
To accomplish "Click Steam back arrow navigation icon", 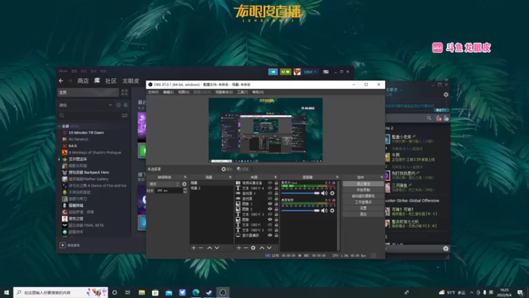I will 61,81.
